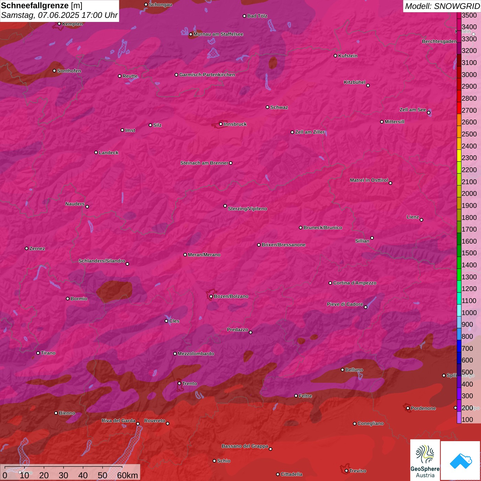Click the GeoSphere Austria logo
The image size is (481, 481).
click(425, 460)
